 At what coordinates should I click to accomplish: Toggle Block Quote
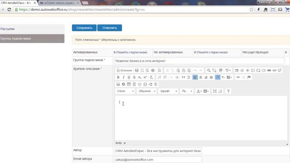(183, 77)
